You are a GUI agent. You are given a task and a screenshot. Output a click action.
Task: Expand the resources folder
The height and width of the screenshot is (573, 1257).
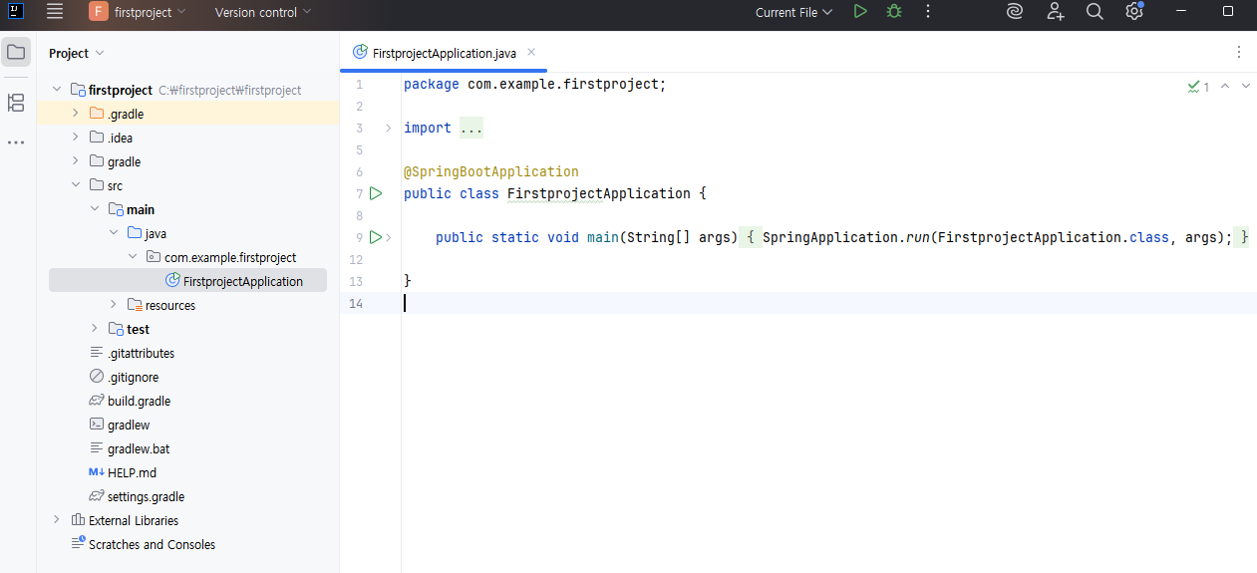point(113,305)
